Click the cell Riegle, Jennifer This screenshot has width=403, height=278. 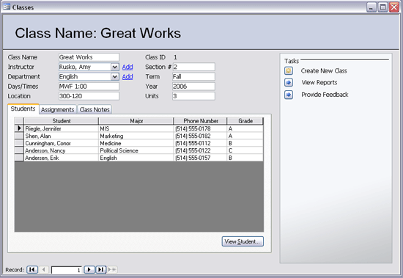pyautogui.click(x=61, y=128)
